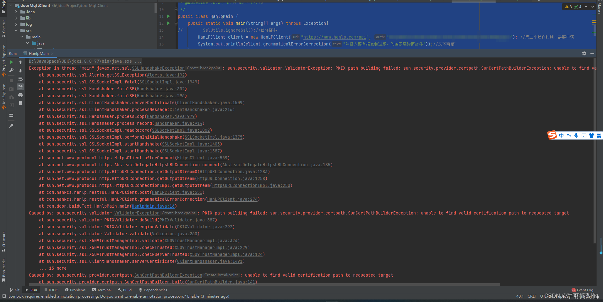This screenshot has height=302, width=603.
Task: Click the up stack trace arrow
Action: pos(20,62)
